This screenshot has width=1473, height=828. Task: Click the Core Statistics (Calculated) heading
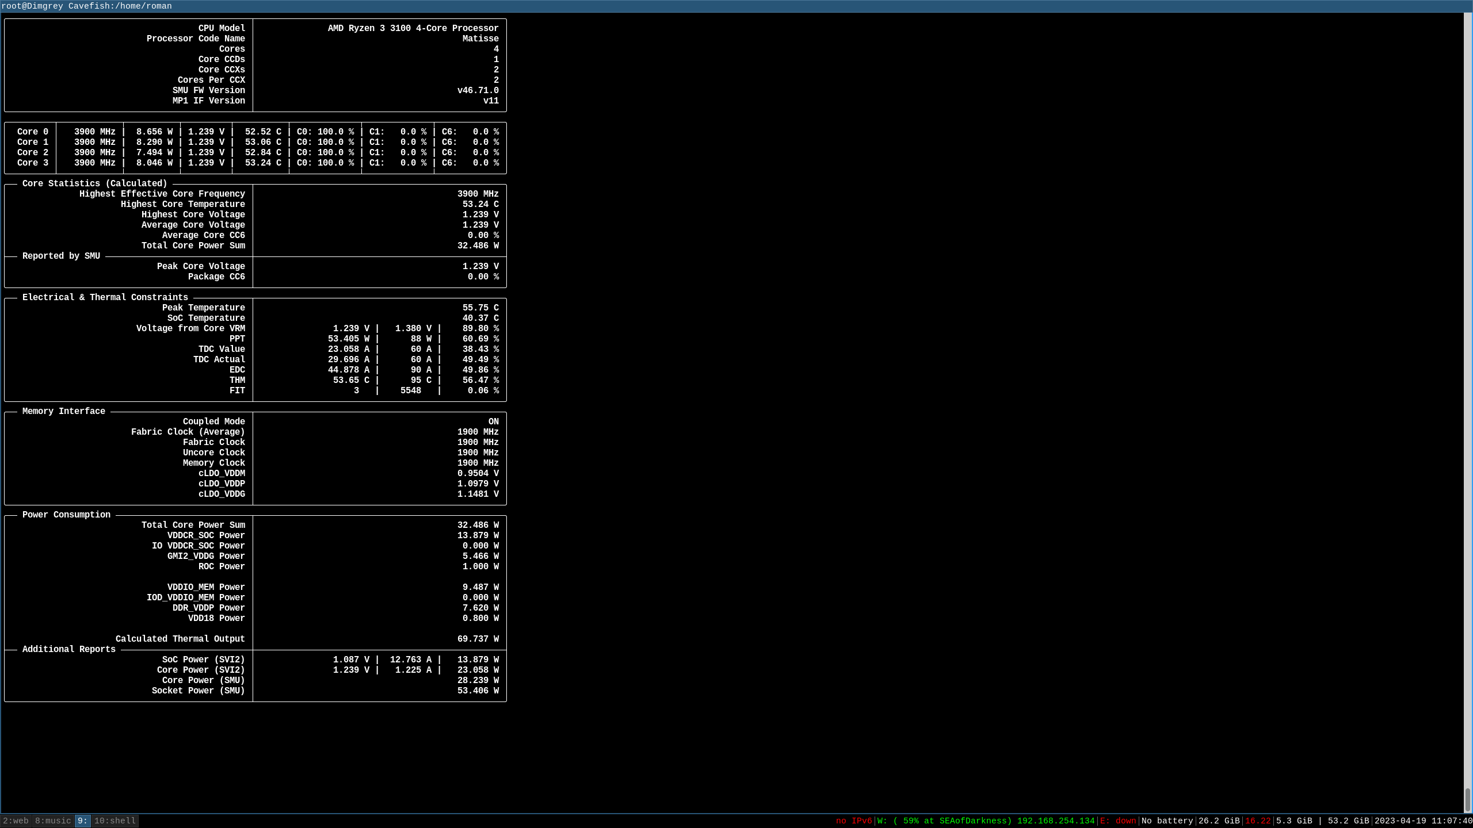pos(94,183)
